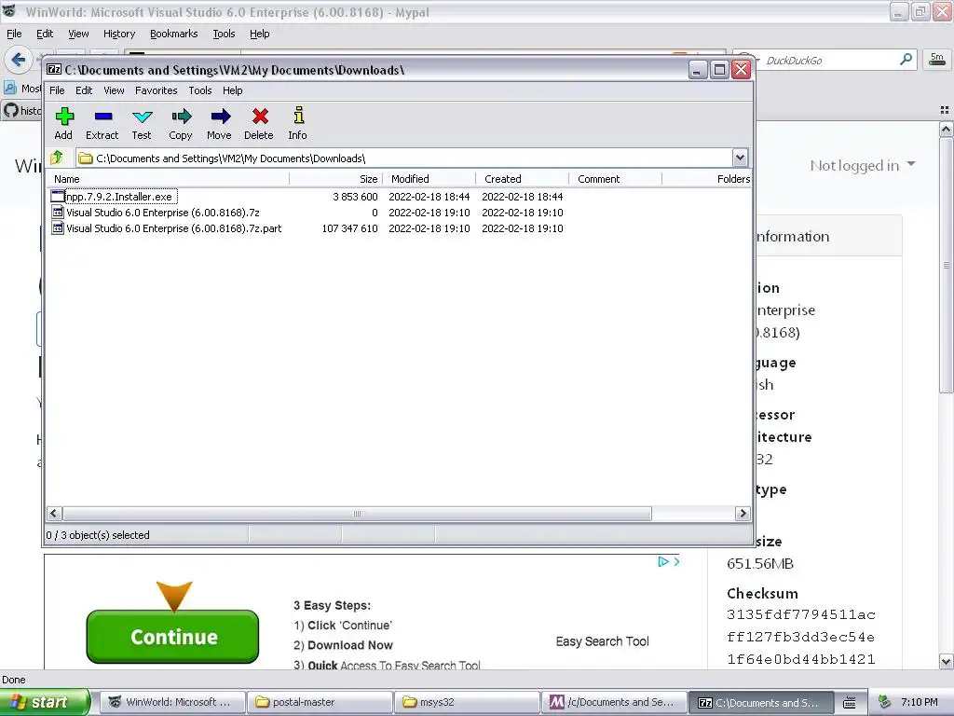The image size is (954, 716).
Task: Open Mypal File menu
Action: [14, 34]
